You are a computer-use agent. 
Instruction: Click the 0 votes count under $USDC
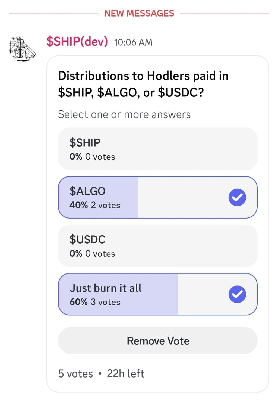pos(100,254)
